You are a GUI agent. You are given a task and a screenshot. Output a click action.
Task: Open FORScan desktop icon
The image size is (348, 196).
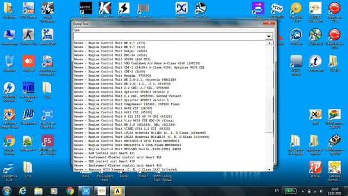coord(296,36)
